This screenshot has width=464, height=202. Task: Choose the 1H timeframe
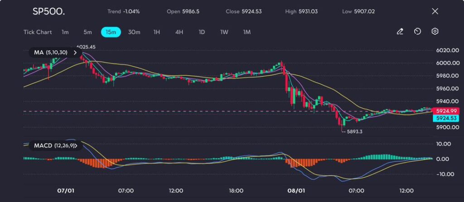[157, 32]
